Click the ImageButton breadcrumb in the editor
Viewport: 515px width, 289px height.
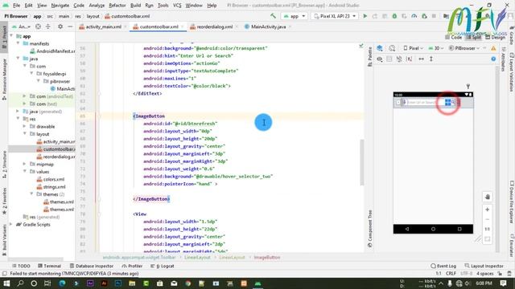point(266,258)
